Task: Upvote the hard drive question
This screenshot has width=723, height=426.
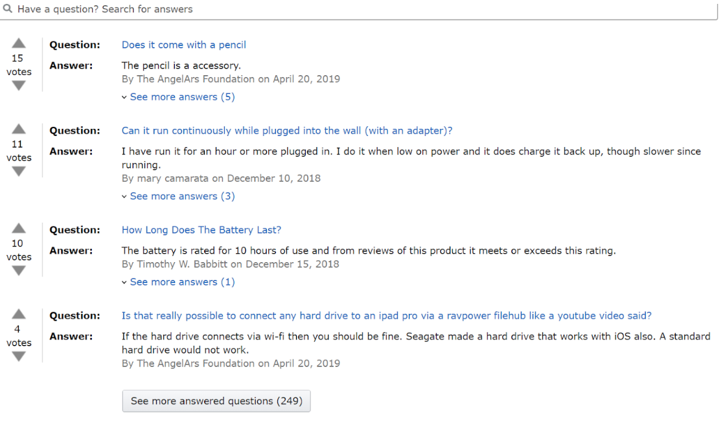Action: tap(19, 314)
